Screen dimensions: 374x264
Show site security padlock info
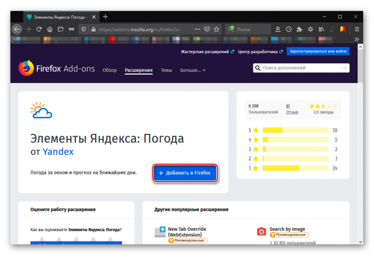coord(93,29)
